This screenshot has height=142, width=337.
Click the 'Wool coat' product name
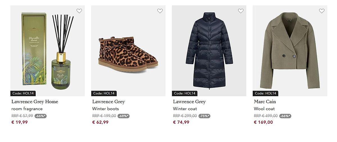264,109
